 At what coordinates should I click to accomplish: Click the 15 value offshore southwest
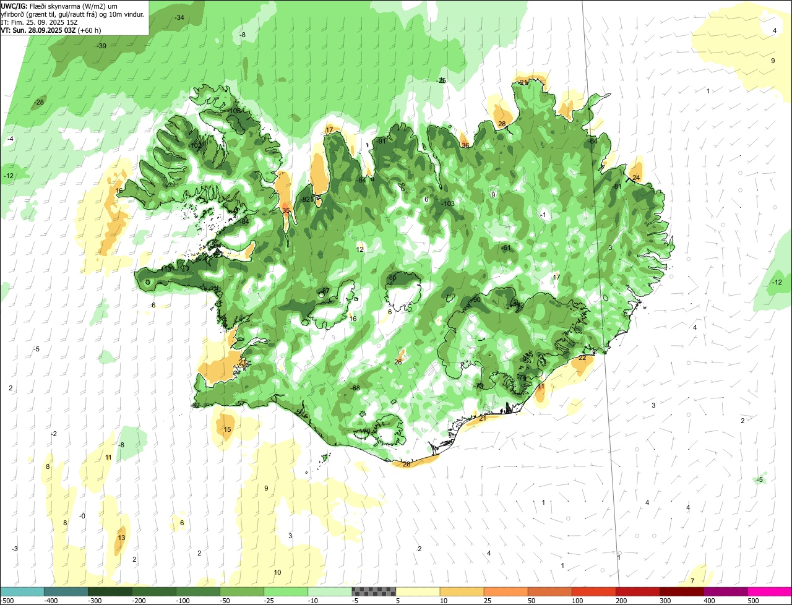pyautogui.click(x=228, y=429)
